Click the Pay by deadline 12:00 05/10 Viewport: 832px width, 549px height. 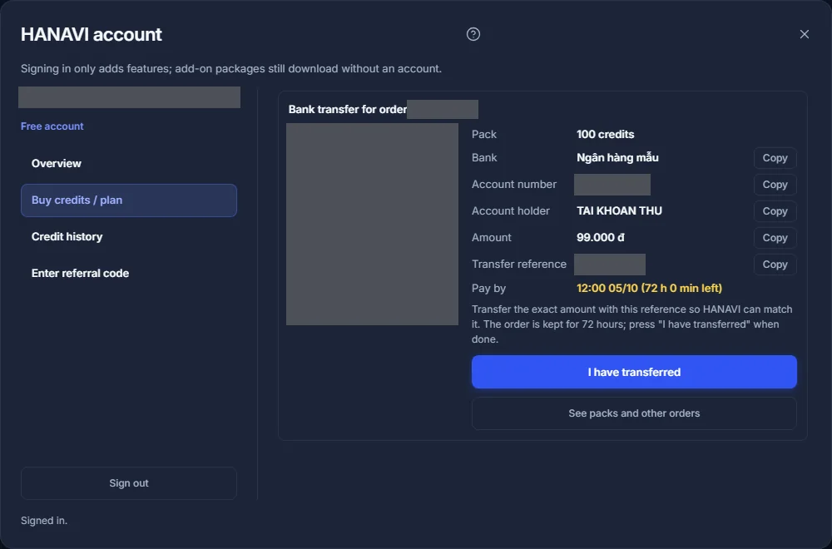coord(649,288)
